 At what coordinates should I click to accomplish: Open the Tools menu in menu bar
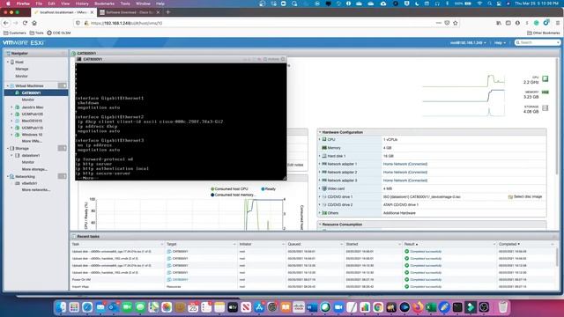pos(125,4)
